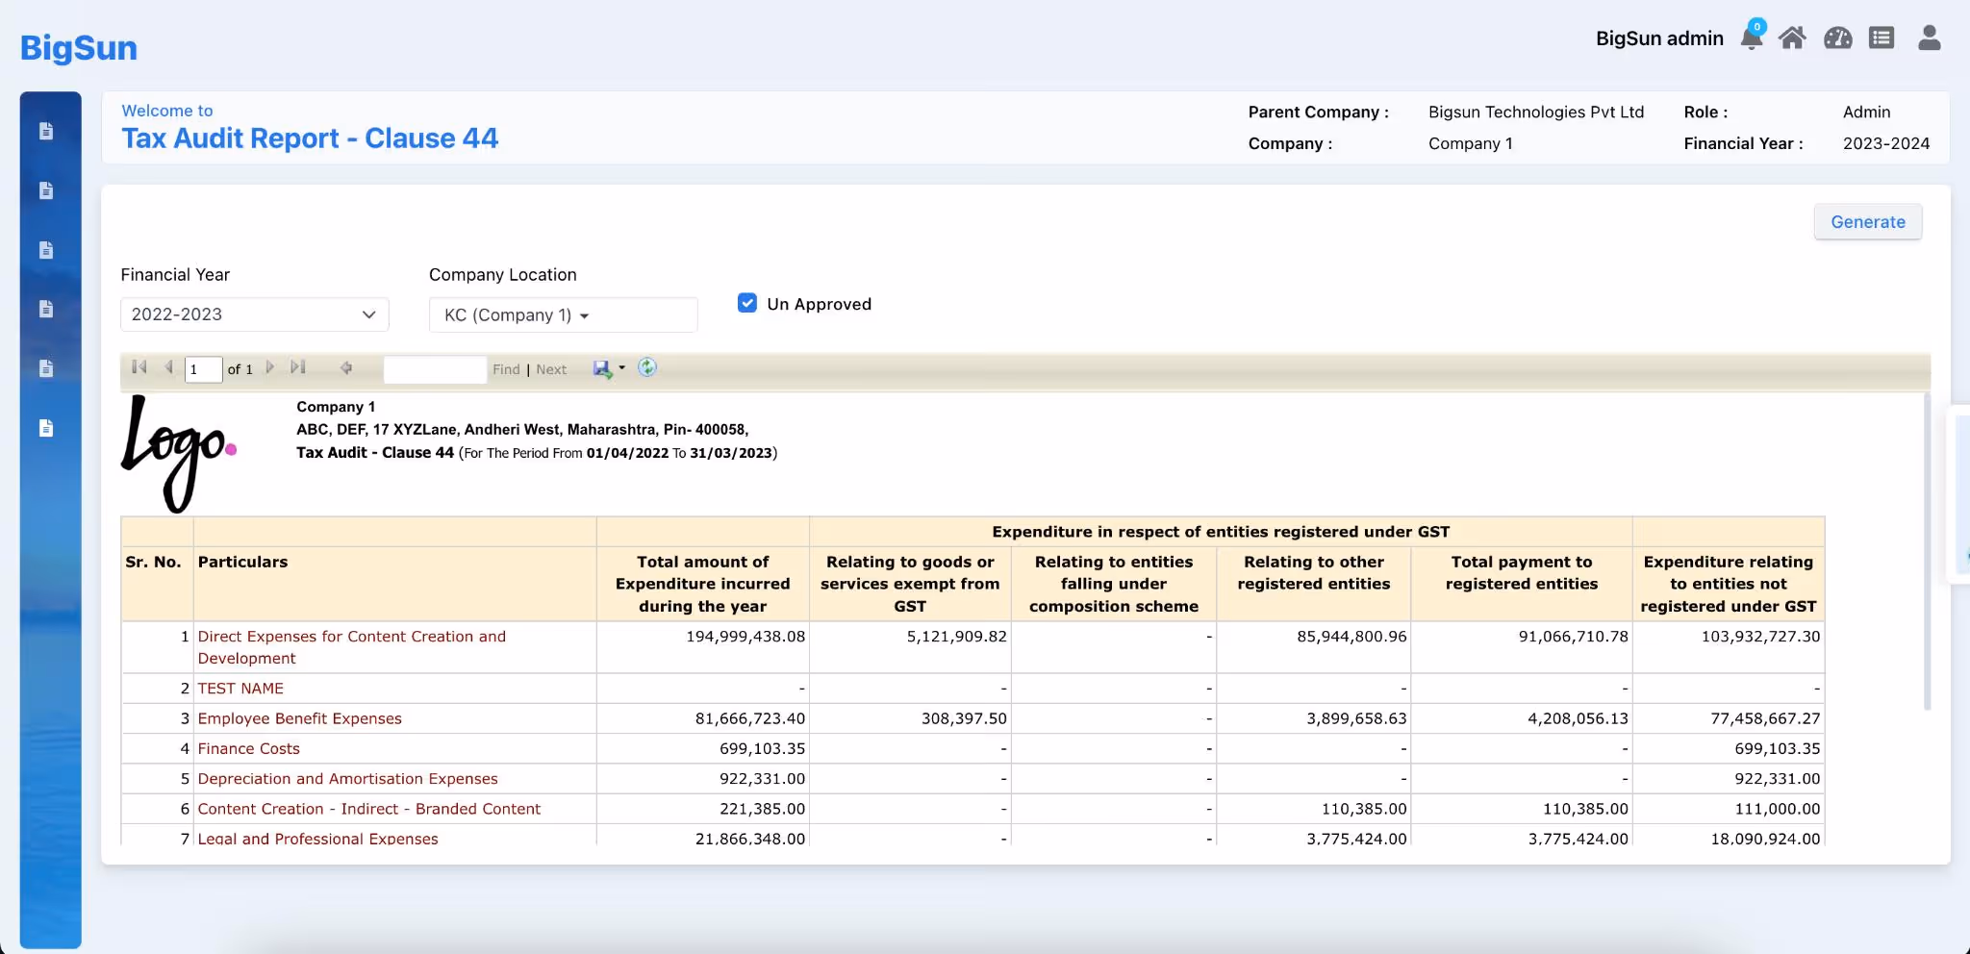Open the dashboard gauge icon
This screenshot has width=1970, height=954.
[1838, 38]
